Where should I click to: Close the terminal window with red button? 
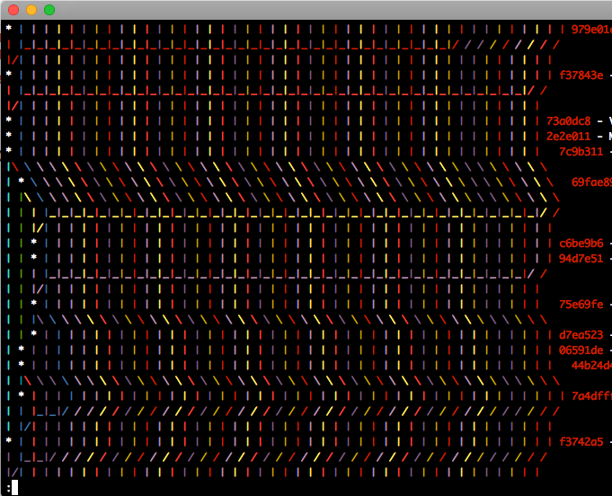click(13, 10)
